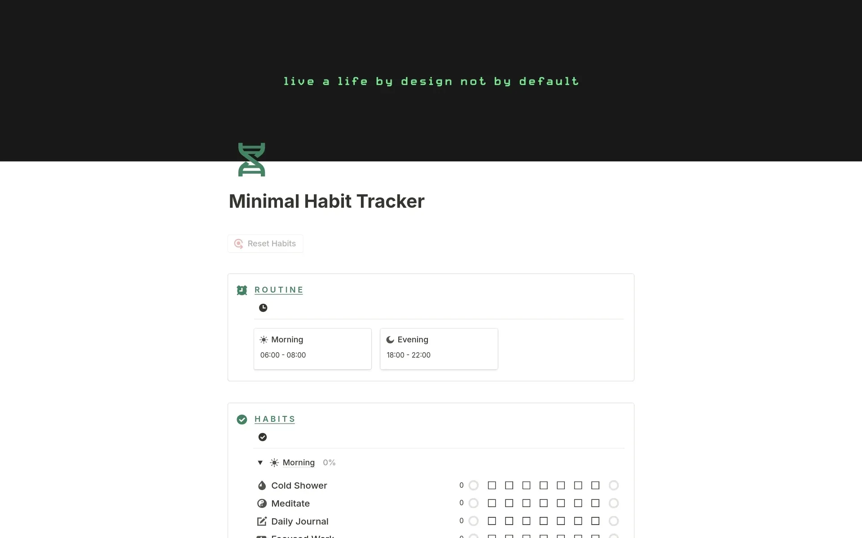Screen dimensions: 862x538
Task: Check the first Cold Shower checkbox
Action: point(492,486)
